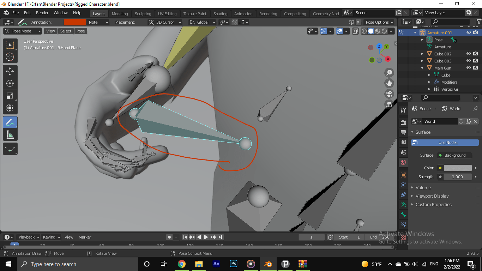Open Pose Options popover

tap(379, 22)
